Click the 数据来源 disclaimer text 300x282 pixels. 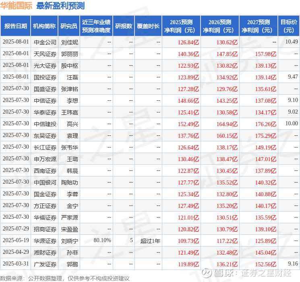[x=65, y=278]
